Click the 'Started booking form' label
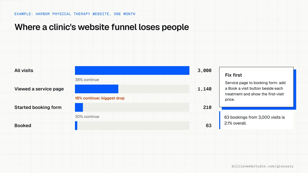Viewport: 308px width, 173px height. coord(38,107)
